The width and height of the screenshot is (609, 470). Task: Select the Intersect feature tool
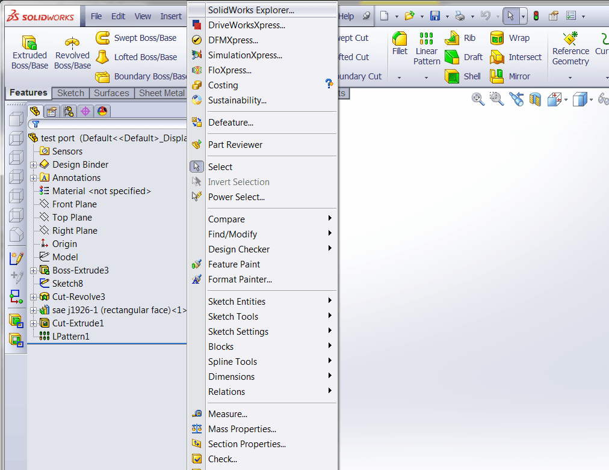516,57
